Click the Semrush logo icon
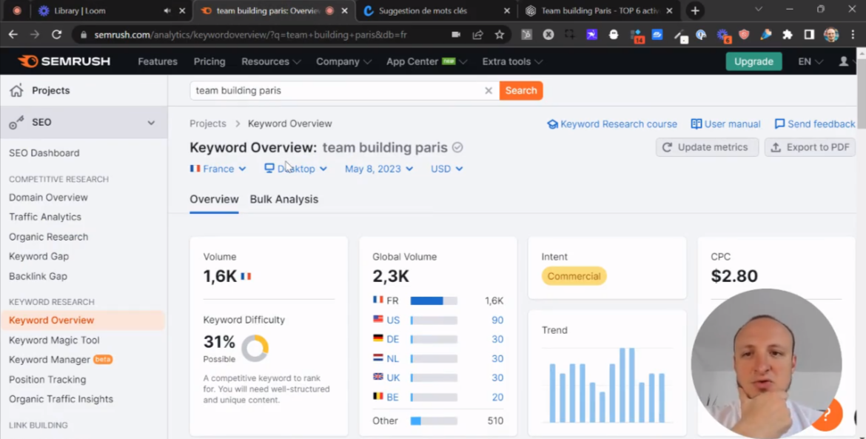The height and width of the screenshot is (439, 866). [28, 61]
